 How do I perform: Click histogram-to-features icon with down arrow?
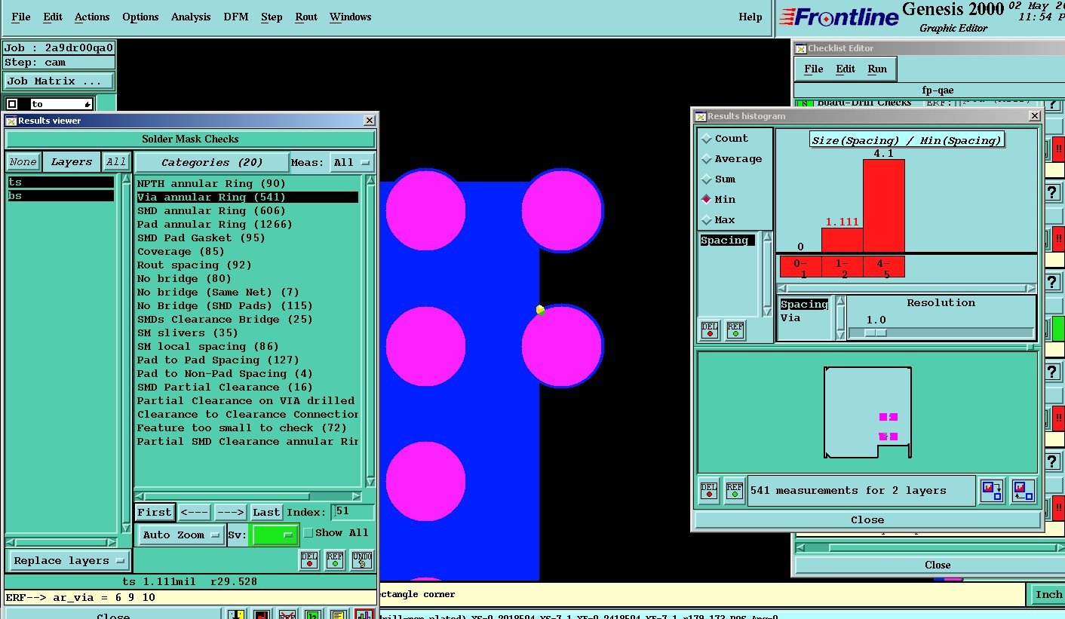pos(992,491)
